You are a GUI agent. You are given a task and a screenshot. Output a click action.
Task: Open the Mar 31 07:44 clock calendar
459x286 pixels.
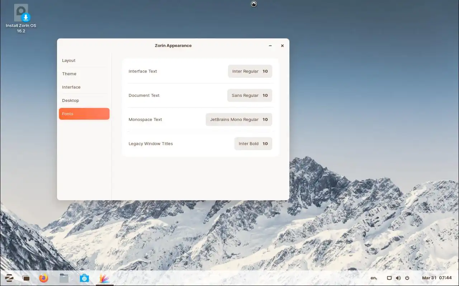pos(437,278)
